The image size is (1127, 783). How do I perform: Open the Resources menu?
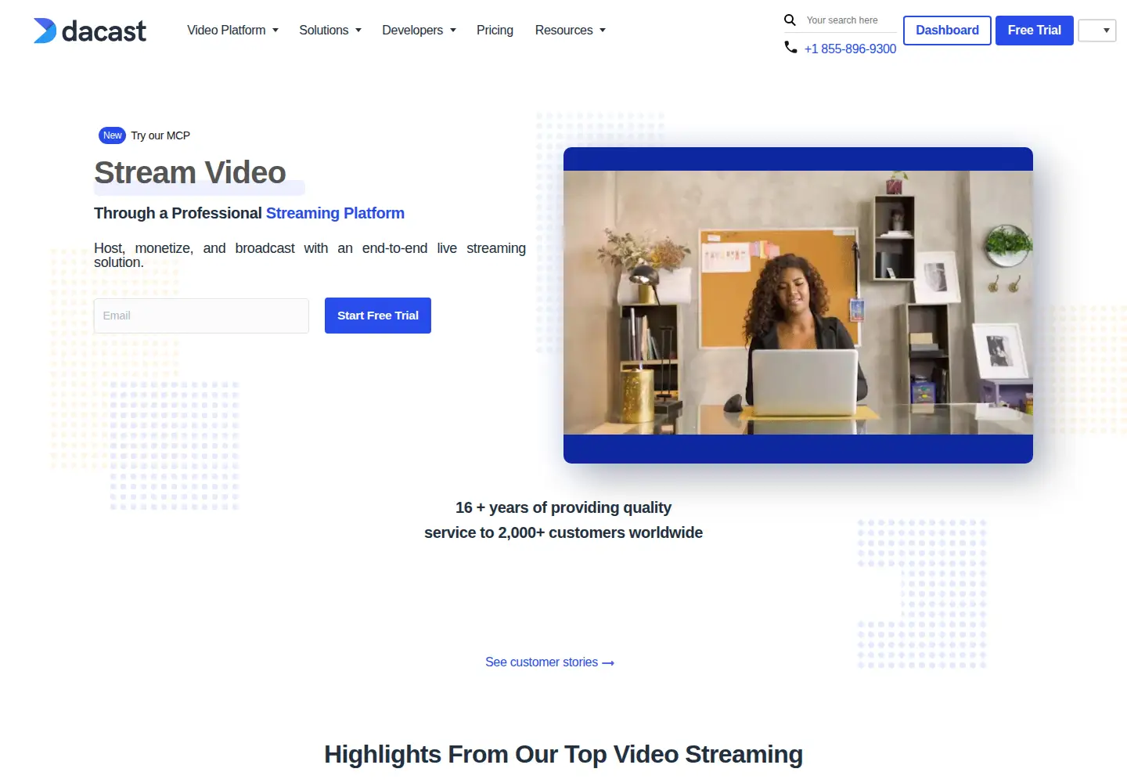(563, 31)
